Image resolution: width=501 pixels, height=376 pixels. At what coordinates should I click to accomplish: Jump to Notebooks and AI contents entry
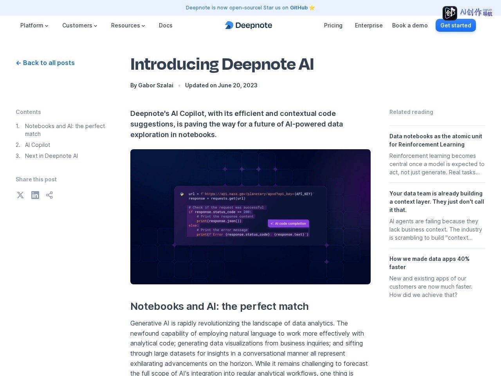pos(65,130)
